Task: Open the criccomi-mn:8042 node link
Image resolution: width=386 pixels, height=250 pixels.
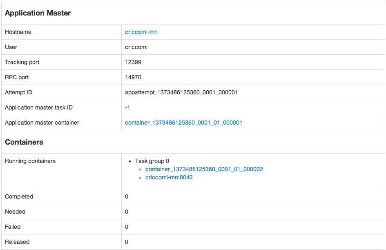Action: [x=169, y=177]
